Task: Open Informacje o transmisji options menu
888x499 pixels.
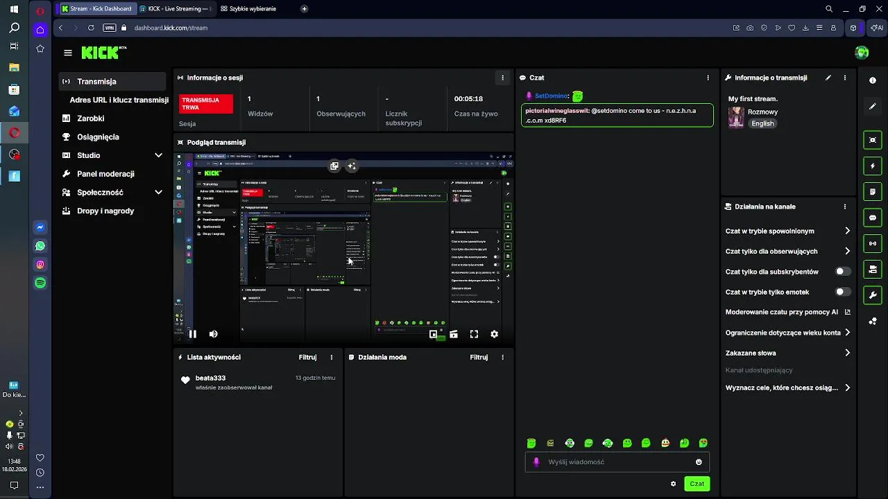Action: pos(845,78)
